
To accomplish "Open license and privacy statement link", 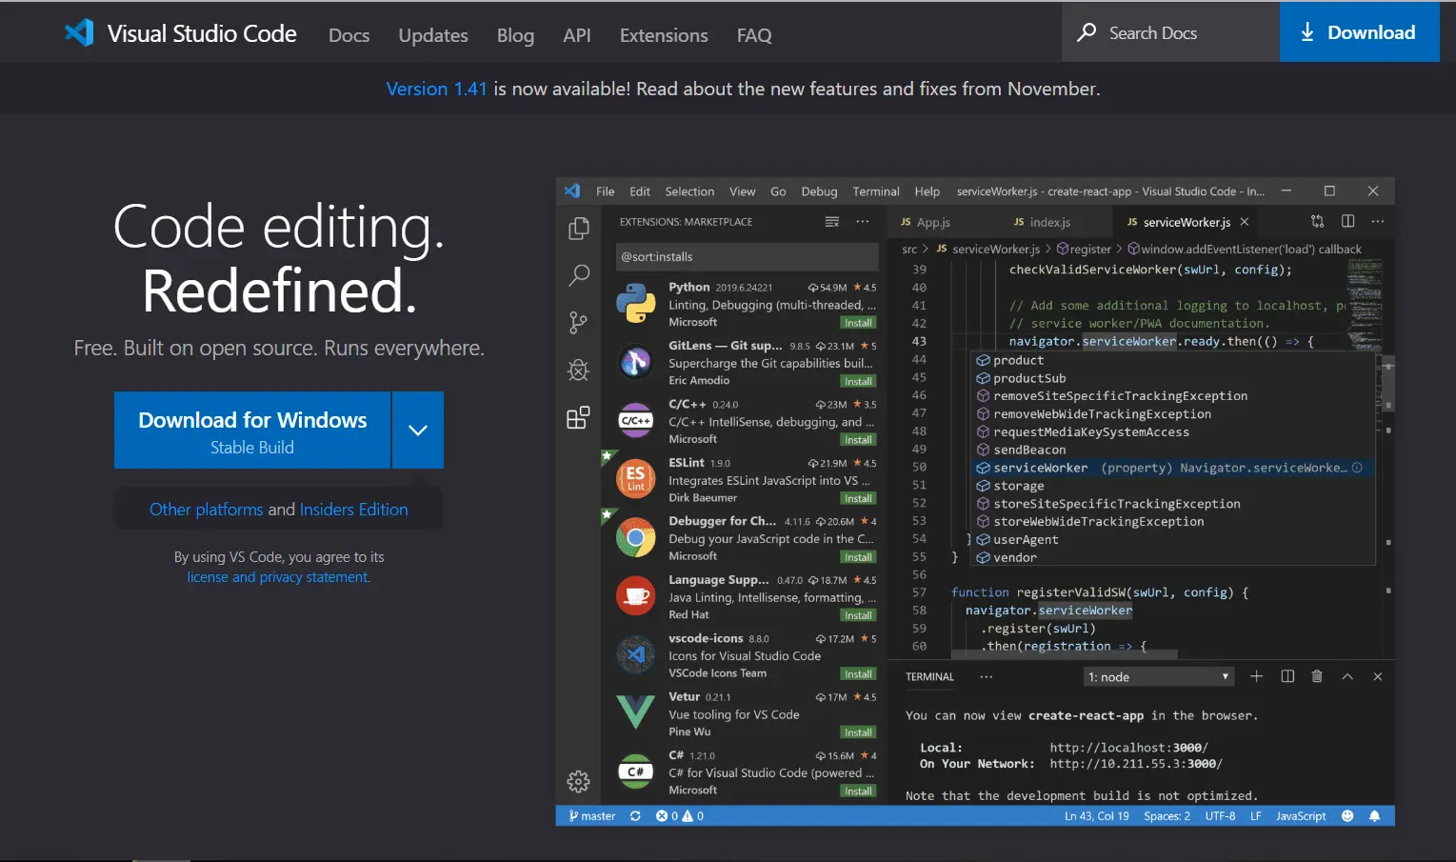I will (x=278, y=577).
